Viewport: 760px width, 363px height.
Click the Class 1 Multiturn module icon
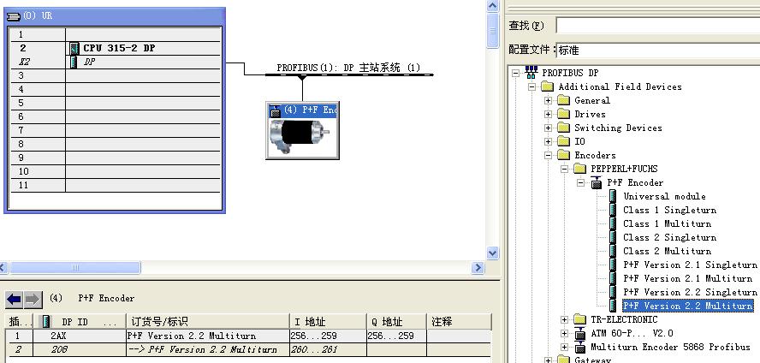pos(613,223)
